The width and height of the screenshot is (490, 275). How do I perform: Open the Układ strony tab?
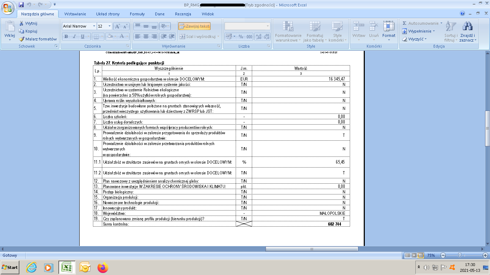tap(108, 14)
